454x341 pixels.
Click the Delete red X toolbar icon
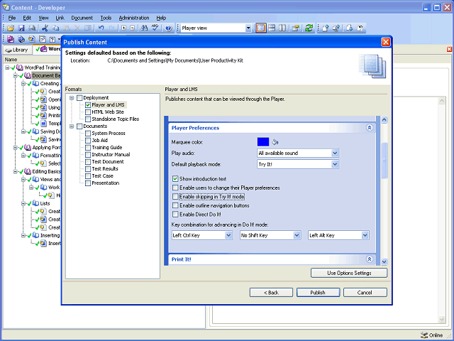tap(77, 28)
